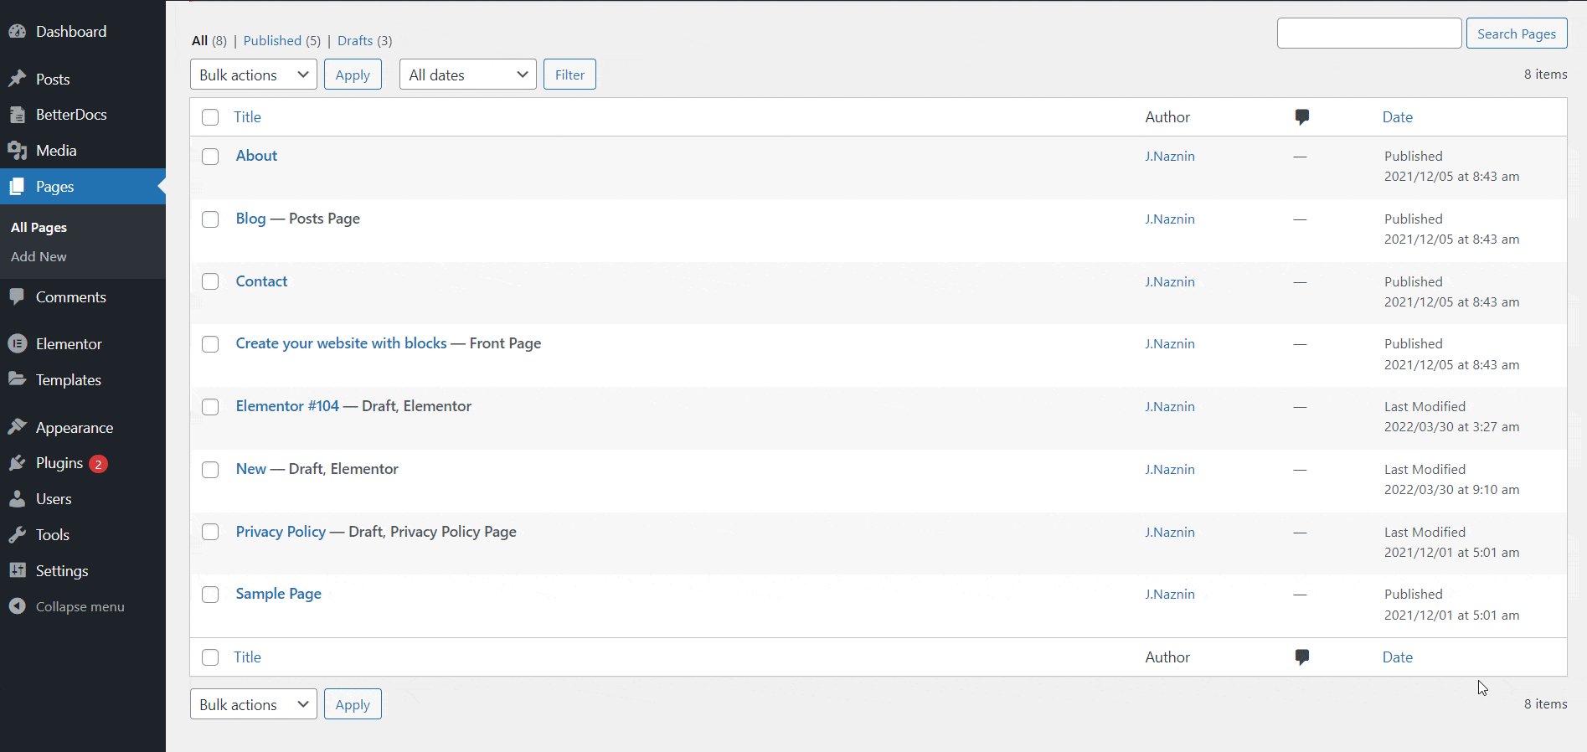
Task: Select the Sample Page row checkbox
Action: tap(210, 595)
